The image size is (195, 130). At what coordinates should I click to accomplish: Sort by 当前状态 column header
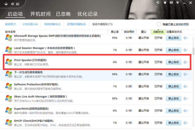click(158, 32)
